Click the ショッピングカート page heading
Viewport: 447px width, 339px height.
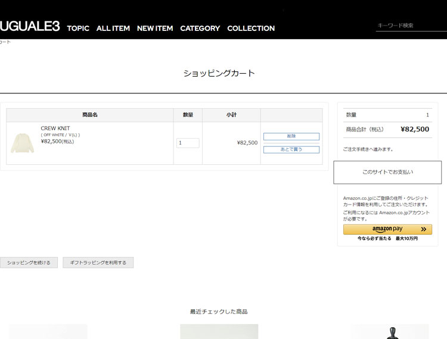[x=219, y=73]
